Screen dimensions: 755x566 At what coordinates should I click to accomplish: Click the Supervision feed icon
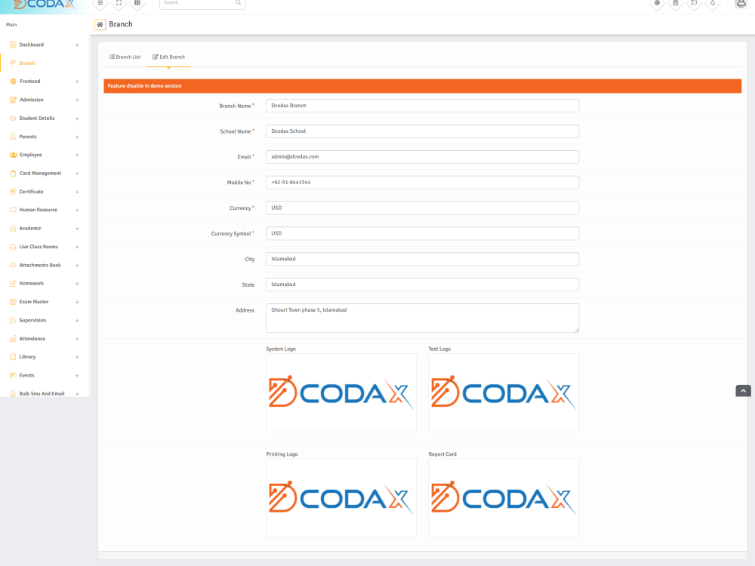pos(13,320)
